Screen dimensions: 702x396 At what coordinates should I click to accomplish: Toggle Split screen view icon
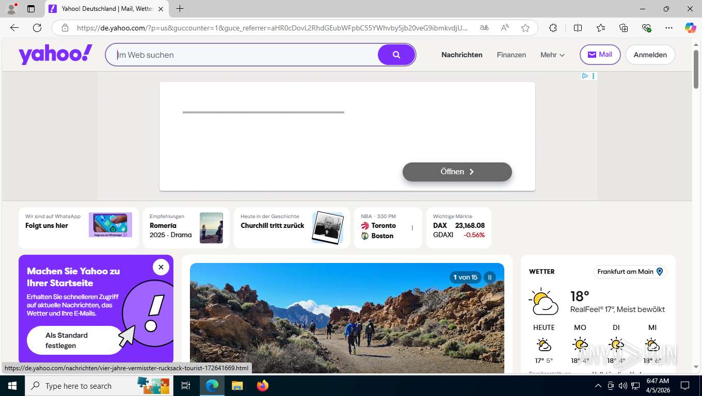coord(578,28)
